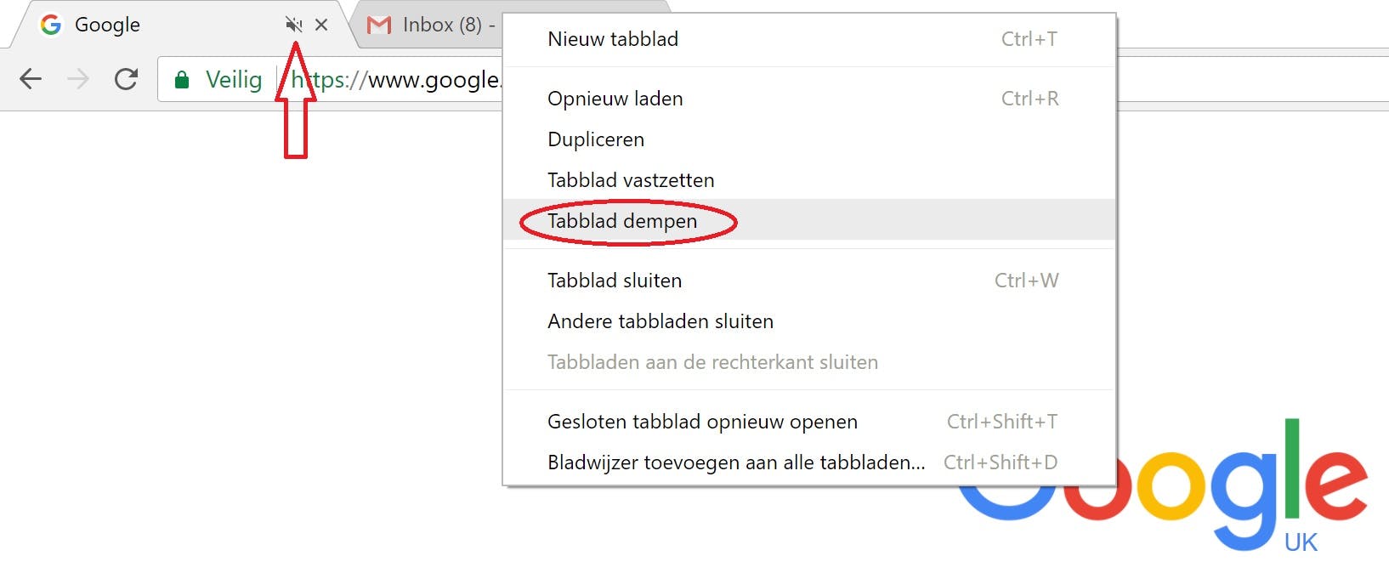Choose Tabblad vastzetten option
This screenshot has height=573, width=1389.
point(631,180)
